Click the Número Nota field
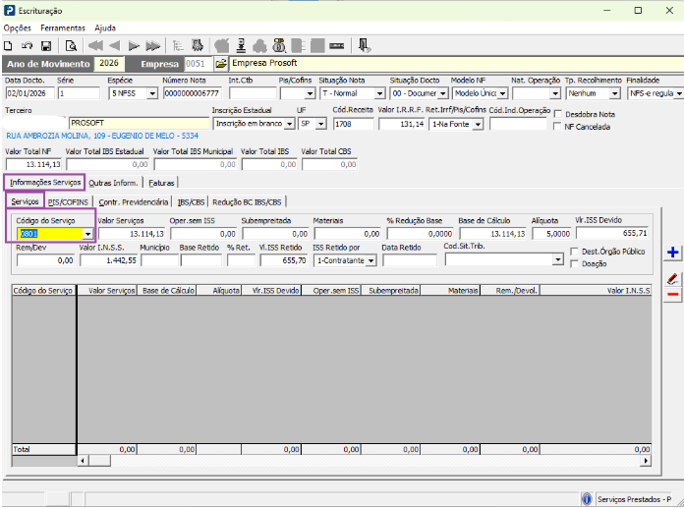The height and width of the screenshot is (508, 684). point(192,93)
